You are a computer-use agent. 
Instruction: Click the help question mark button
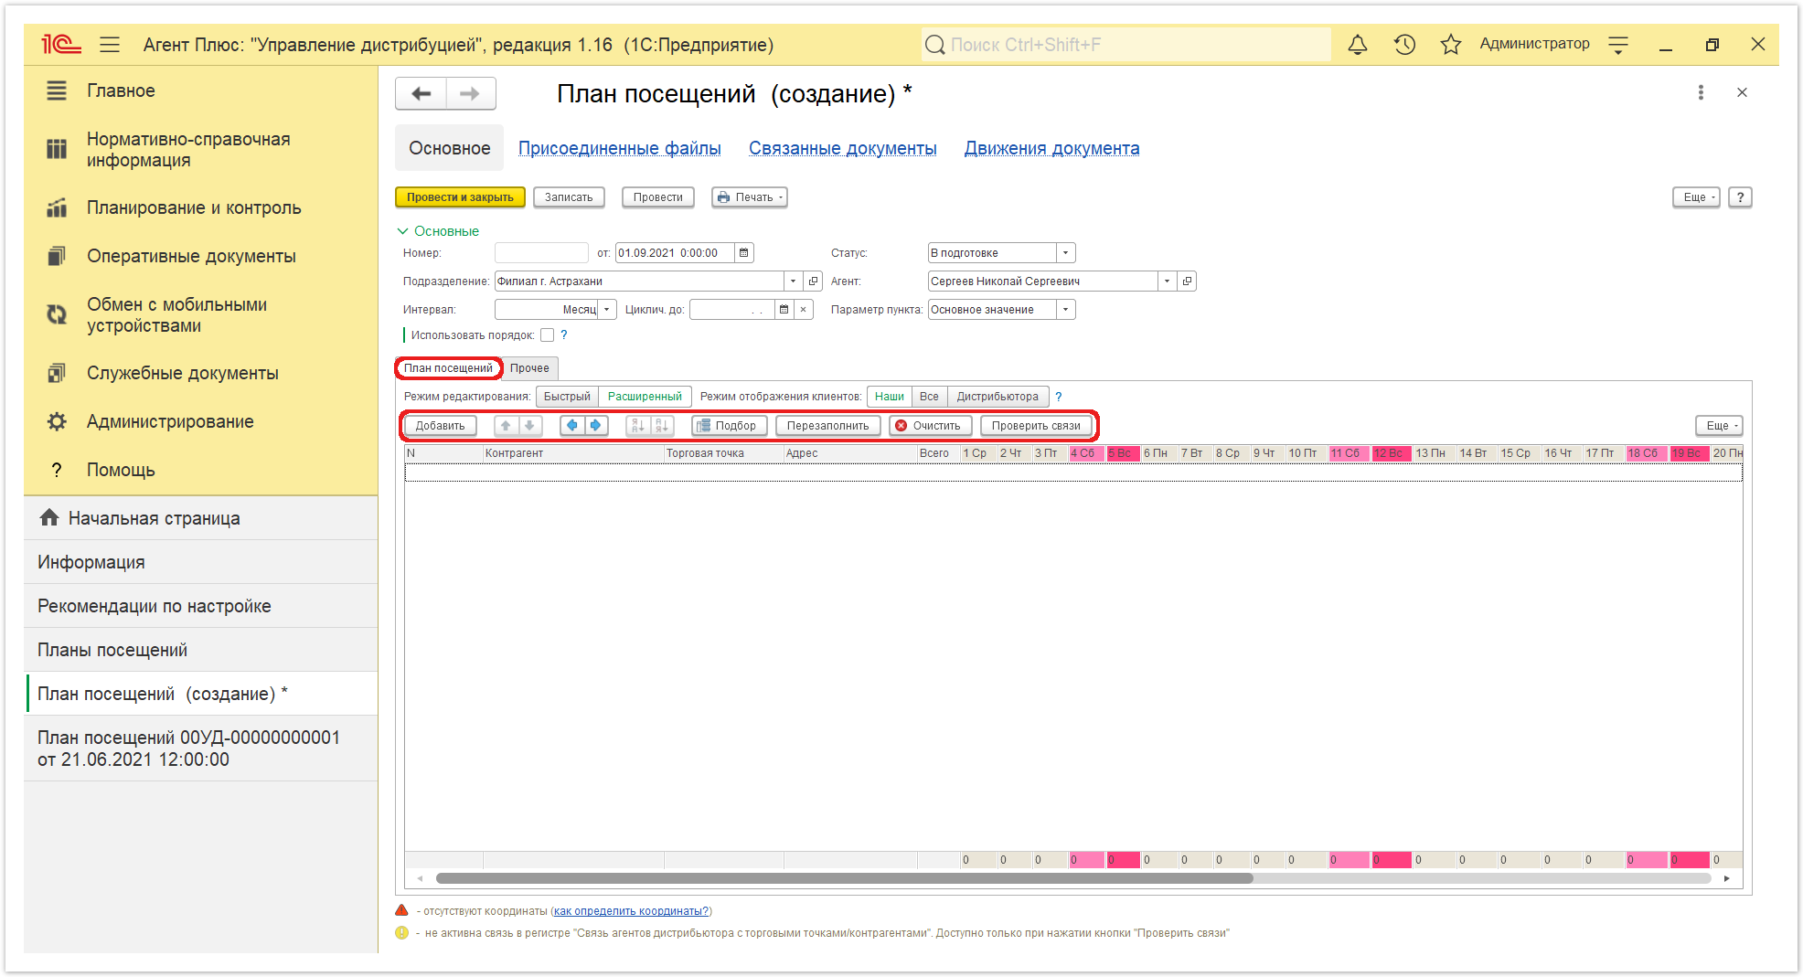[1740, 197]
